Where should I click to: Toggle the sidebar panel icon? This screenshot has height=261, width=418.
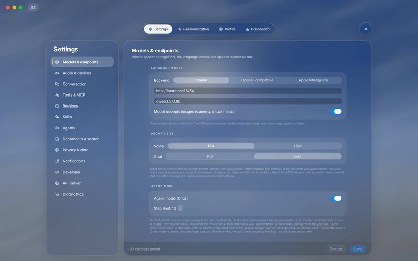pyautogui.click(x=33, y=7)
